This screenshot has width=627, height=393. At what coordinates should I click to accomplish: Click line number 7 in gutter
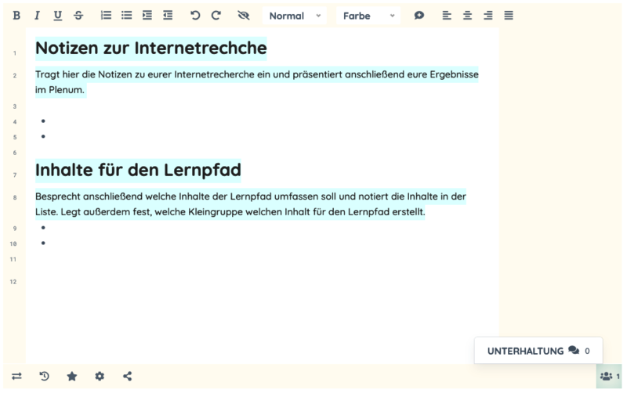pyautogui.click(x=15, y=175)
